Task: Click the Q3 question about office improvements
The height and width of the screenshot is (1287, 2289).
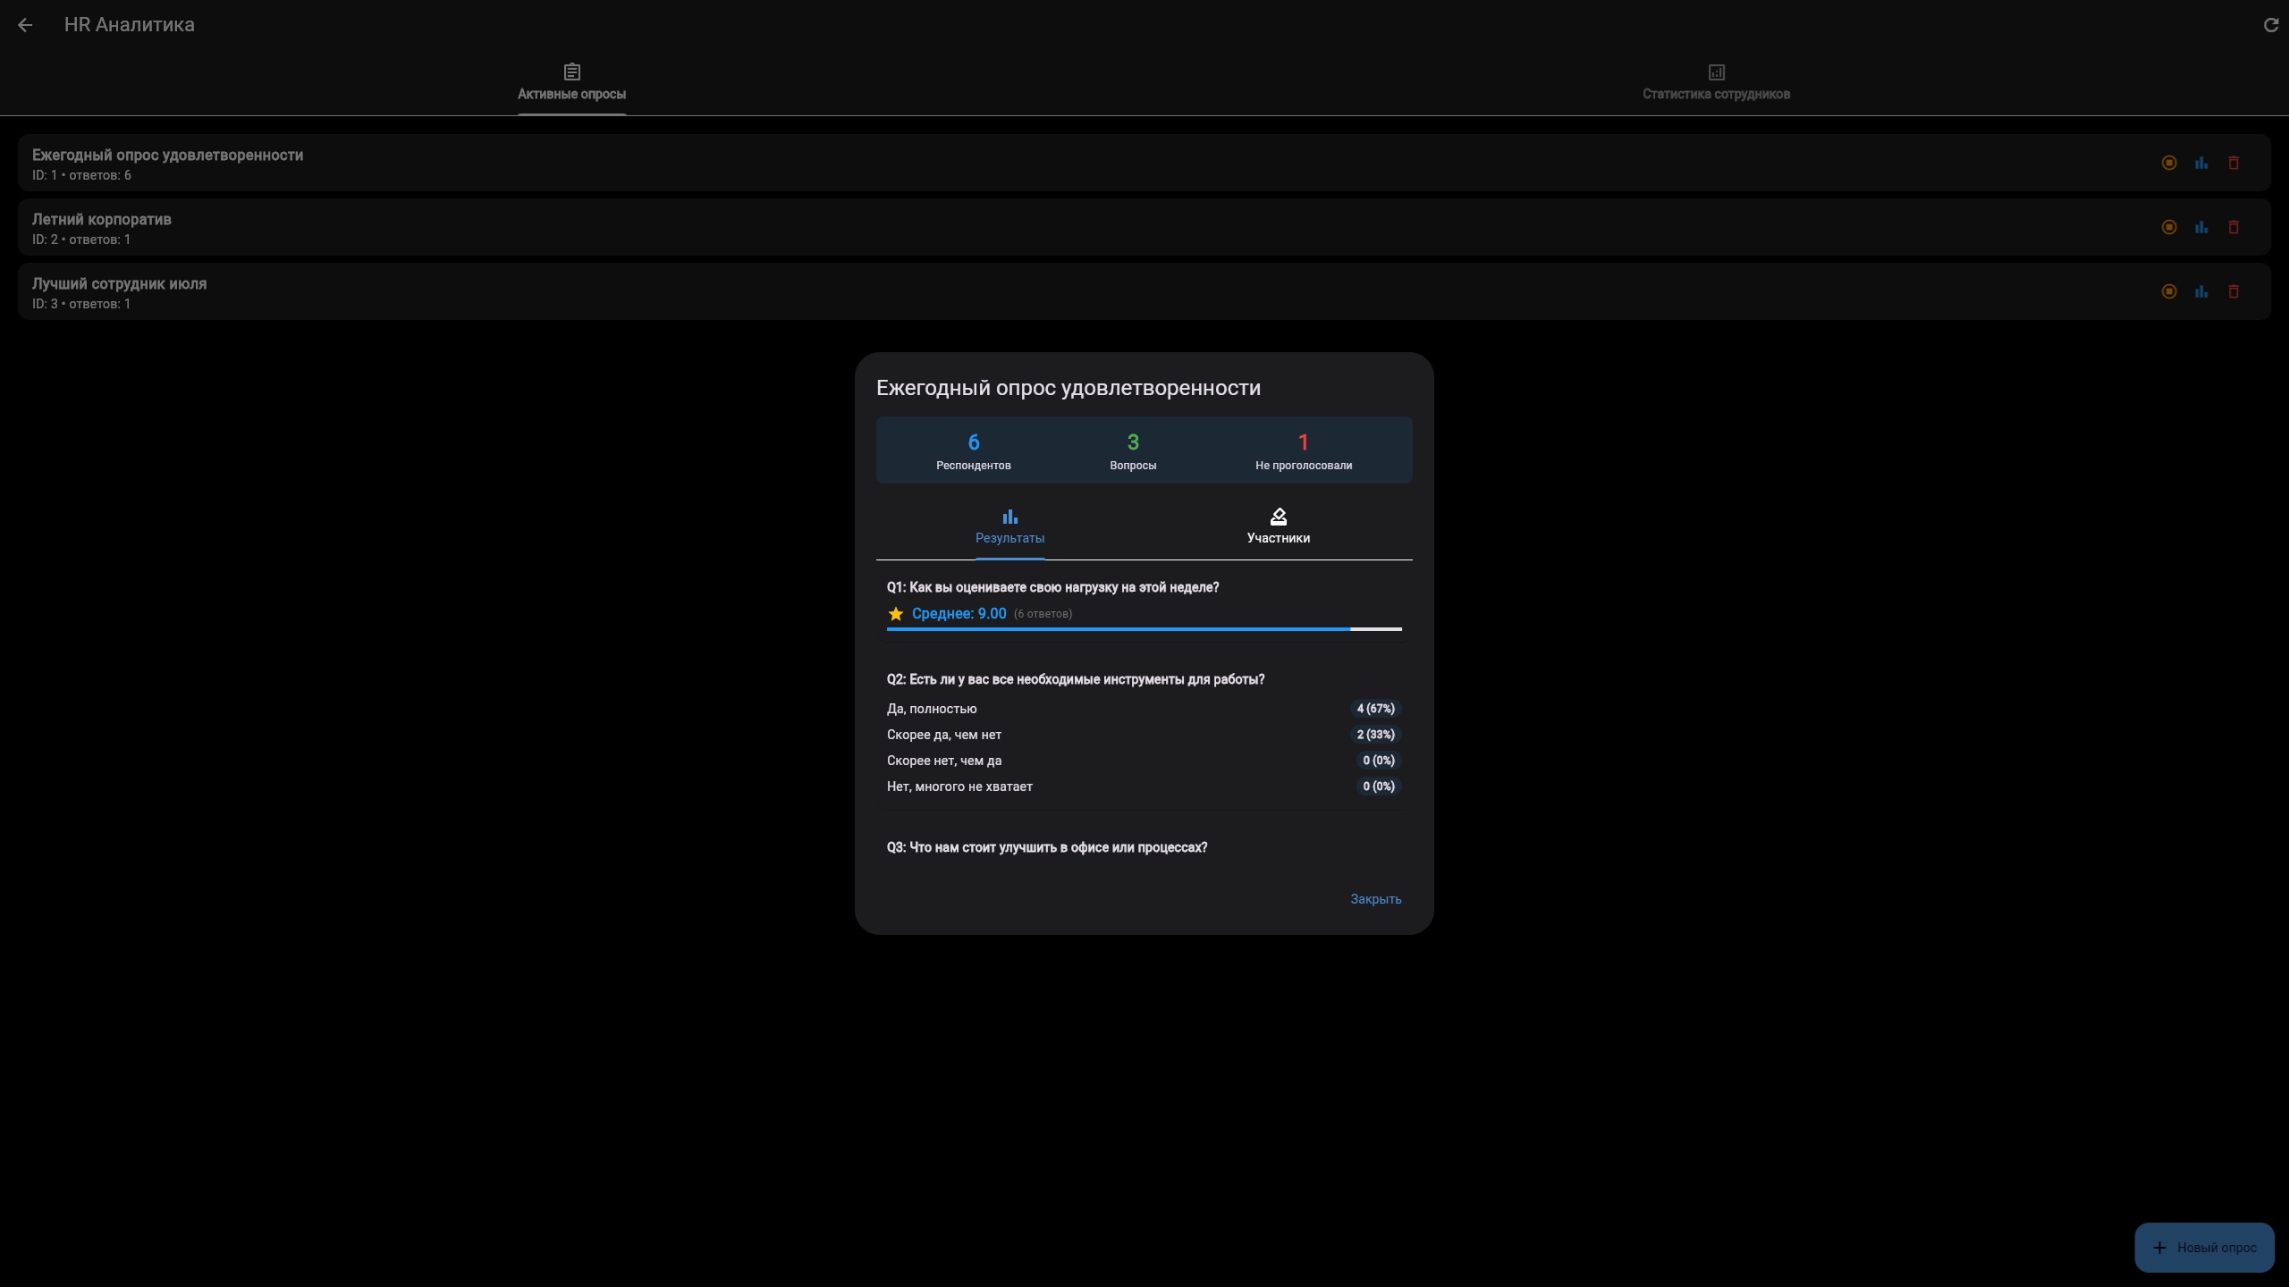Action: [1047, 847]
